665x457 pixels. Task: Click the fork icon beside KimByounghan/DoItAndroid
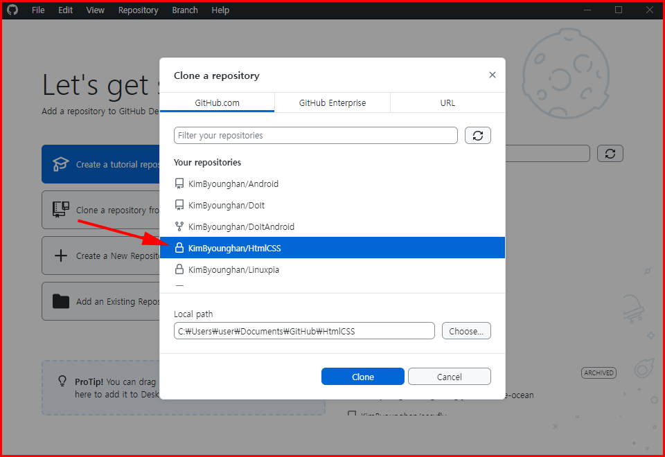[x=179, y=227]
